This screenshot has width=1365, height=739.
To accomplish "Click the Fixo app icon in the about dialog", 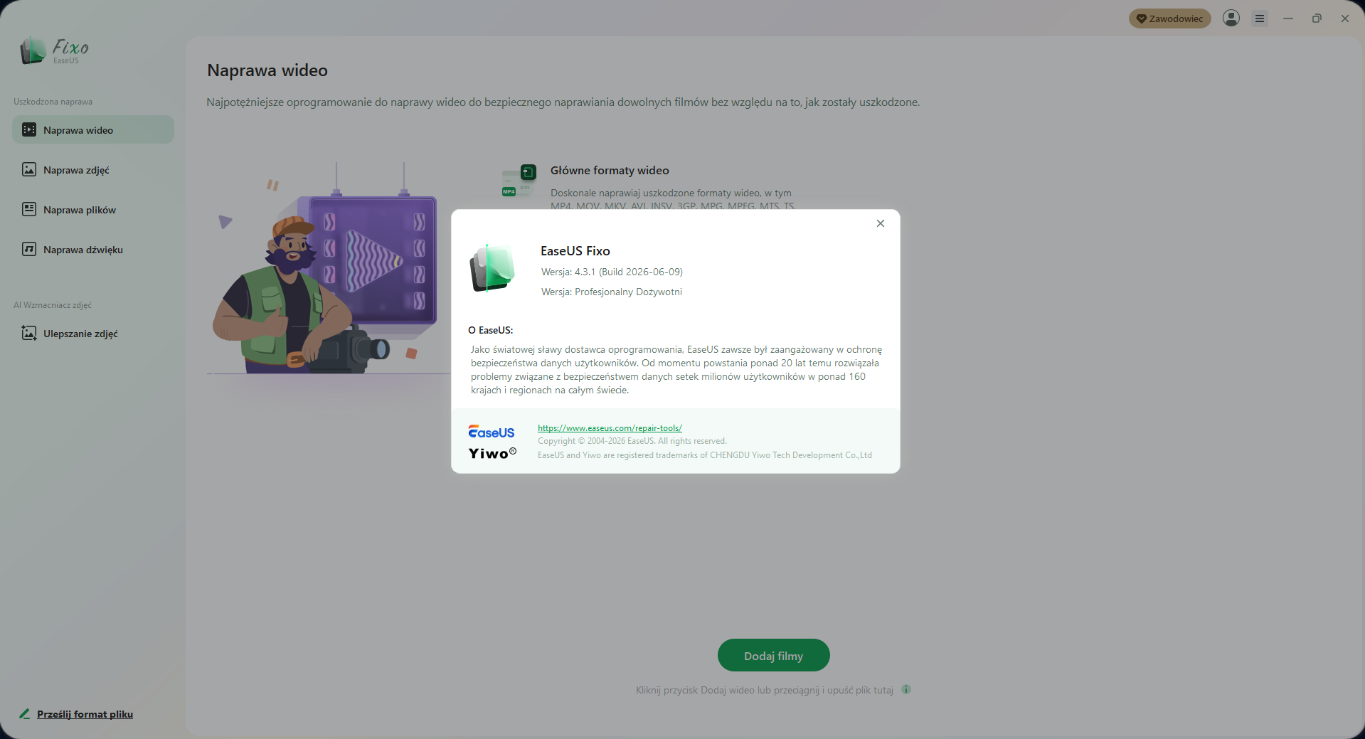I will [x=492, y=268].
